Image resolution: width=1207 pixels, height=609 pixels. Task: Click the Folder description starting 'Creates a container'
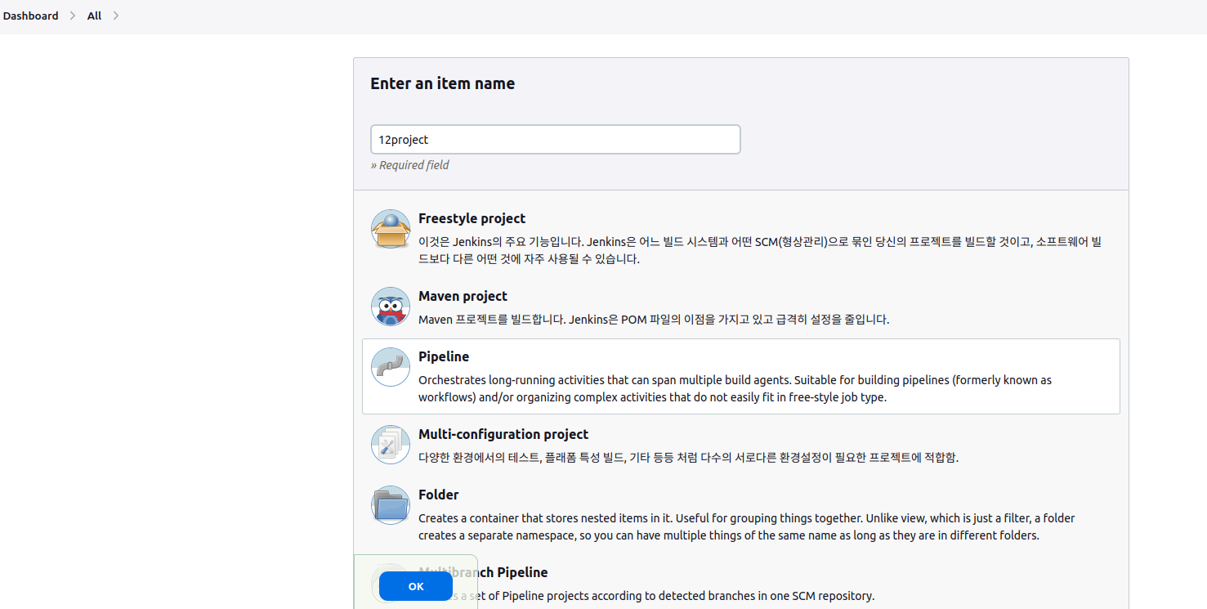[x=747, y=527]
